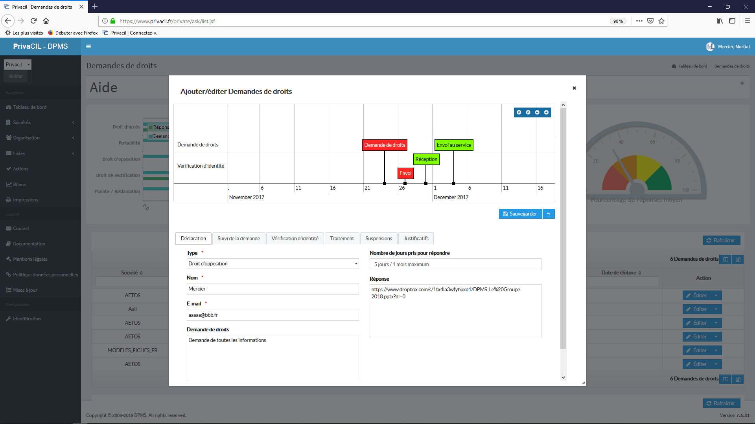Image resolution: width=755 pixels, height=424 pixels.
Task: Click the 'Envoi au service' Gantt block
Action: [454, 144]
